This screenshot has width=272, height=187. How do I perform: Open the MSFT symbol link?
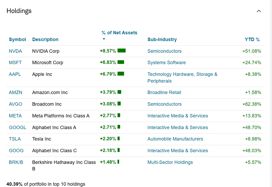[15, 63]
